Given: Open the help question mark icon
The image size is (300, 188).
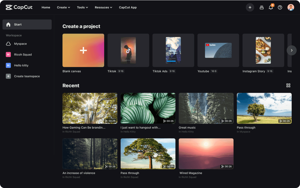Looking at the screenshot, I should (x=280, y=7).
